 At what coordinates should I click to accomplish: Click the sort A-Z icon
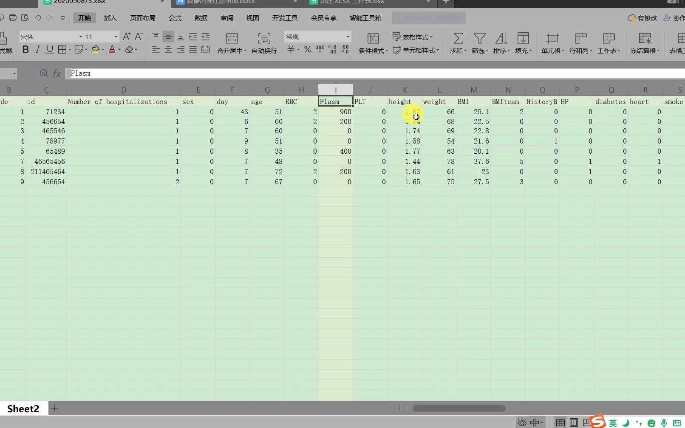[x=501, y=39]
